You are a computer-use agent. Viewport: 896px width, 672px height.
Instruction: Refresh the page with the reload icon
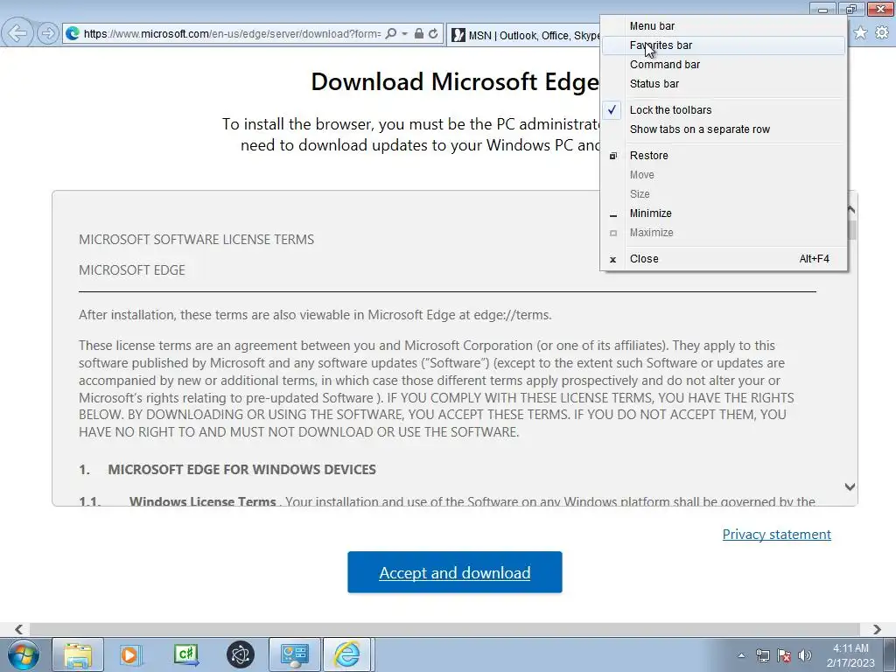coord(433,34)
